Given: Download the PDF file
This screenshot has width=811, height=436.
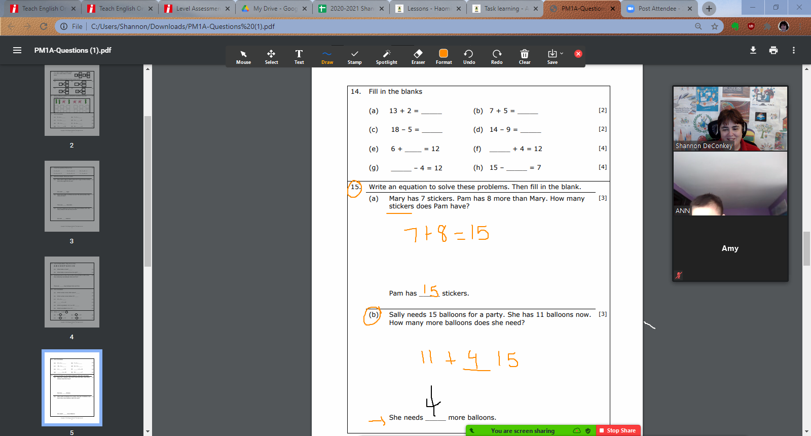Looking at the screenshot, I should tap(753, 50).
